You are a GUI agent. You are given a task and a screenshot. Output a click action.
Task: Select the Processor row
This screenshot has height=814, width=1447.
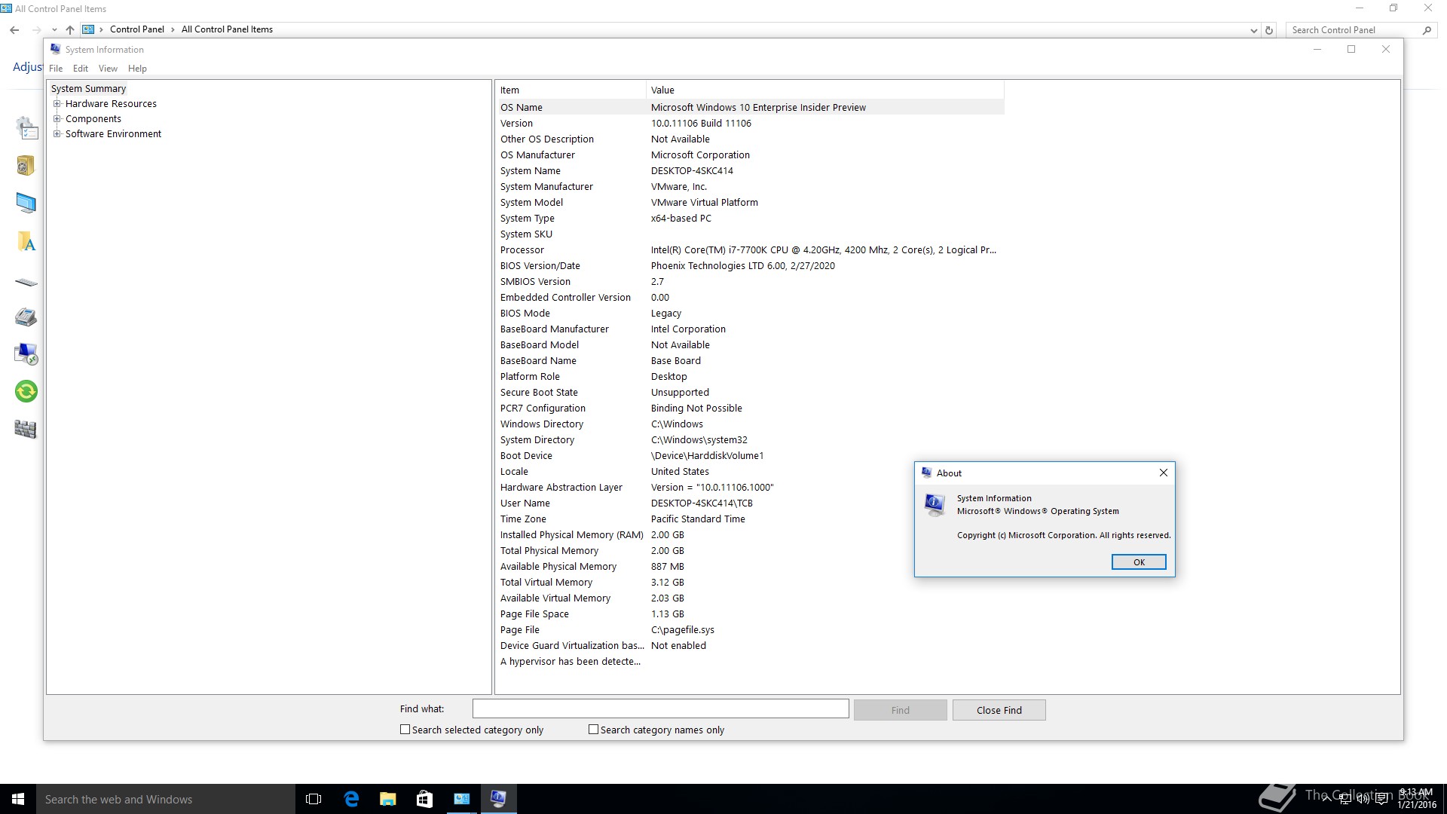click(x=751, y=250)
